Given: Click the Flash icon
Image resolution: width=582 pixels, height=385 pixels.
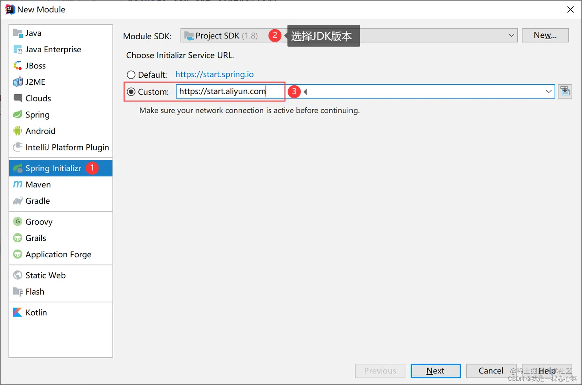Looking at the screenshot, I should click(x=18, y=292).
